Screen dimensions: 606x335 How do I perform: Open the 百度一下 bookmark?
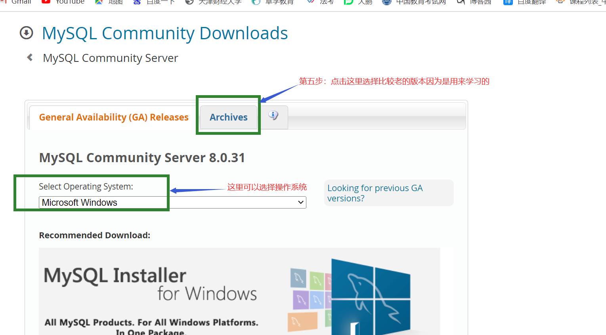point(155,2)
